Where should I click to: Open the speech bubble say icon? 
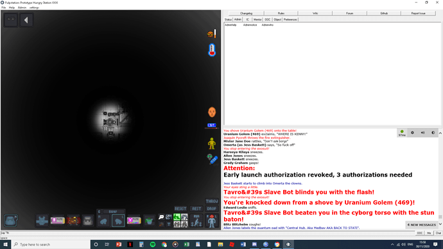point(161,217)
